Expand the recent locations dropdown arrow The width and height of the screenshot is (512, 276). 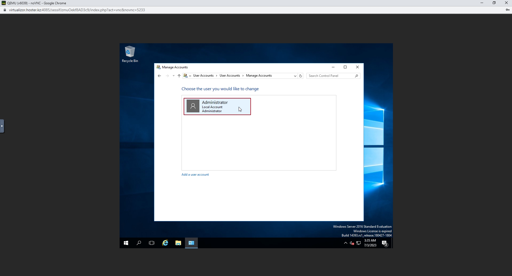(x=174, y=76)
